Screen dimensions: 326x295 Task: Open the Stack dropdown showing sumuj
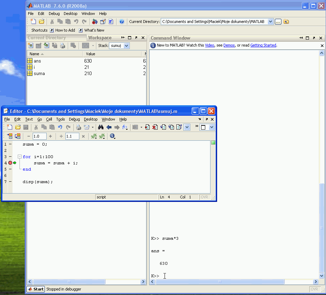[x=126, y=46]
